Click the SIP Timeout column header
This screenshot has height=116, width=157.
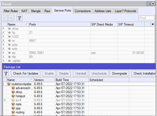click(x=131, y=24)
